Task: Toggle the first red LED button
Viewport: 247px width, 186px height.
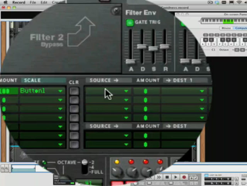Action: (x=131, y=162)
